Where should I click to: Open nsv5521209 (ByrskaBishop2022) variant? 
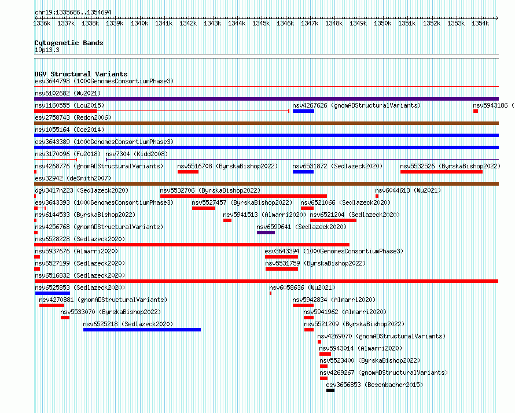354,324
